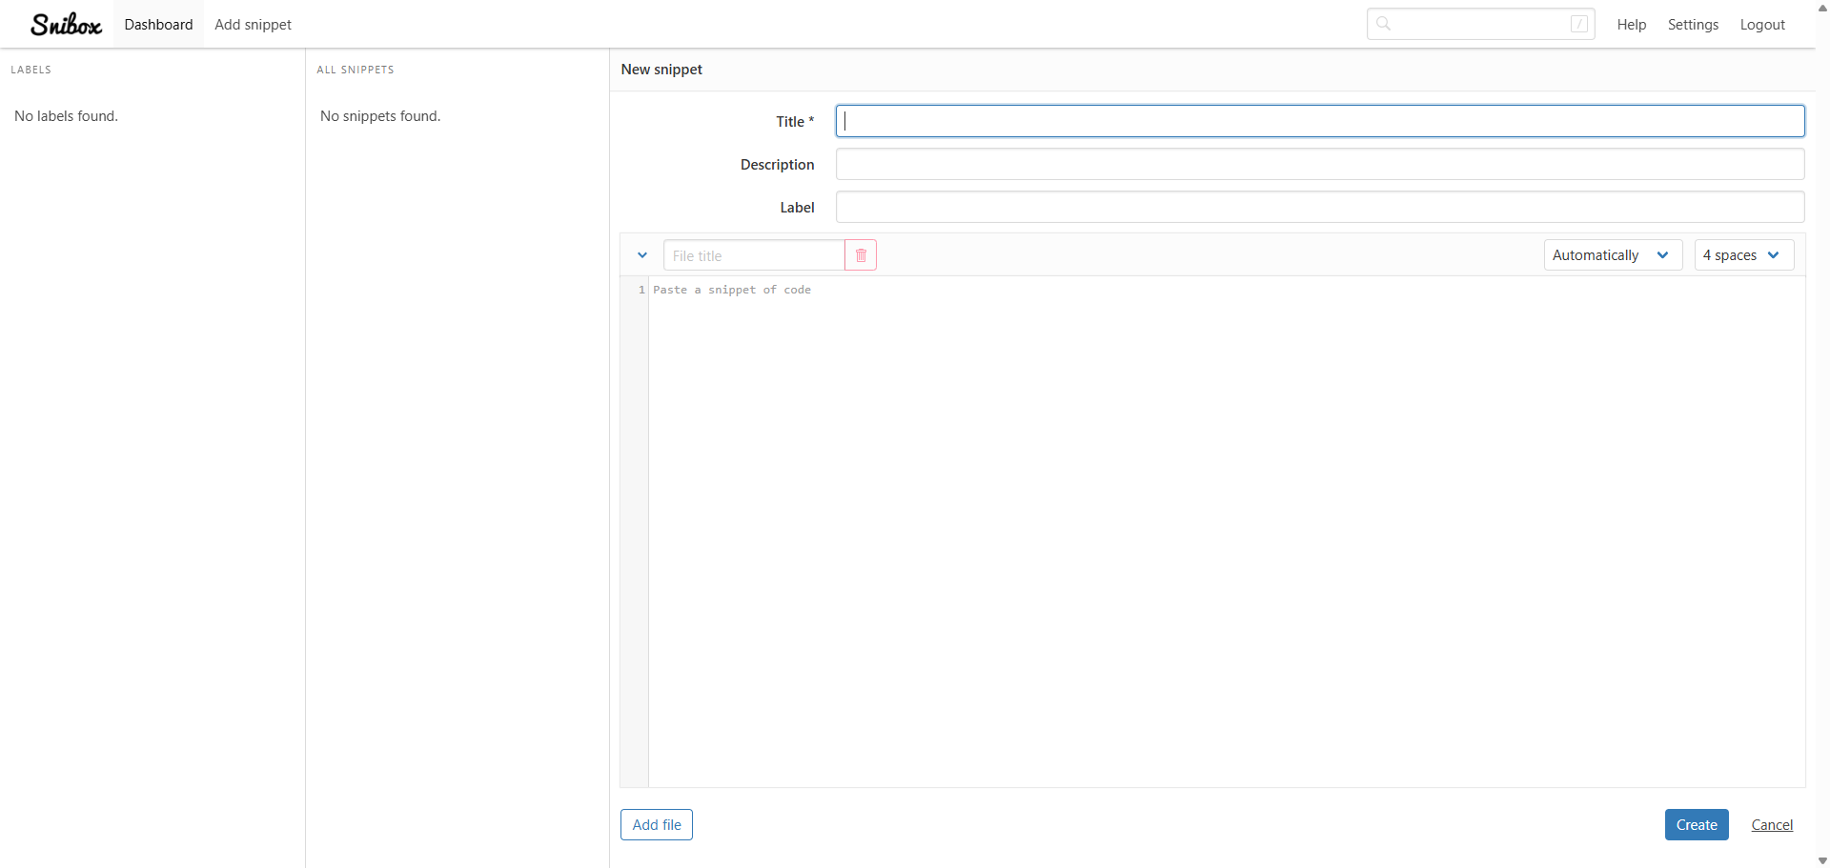Focus the Title input field

(1320, 121)
